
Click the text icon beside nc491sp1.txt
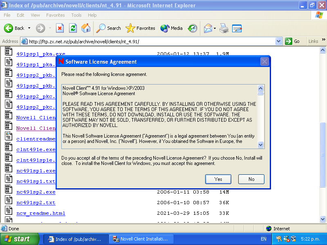pos(8,178)
